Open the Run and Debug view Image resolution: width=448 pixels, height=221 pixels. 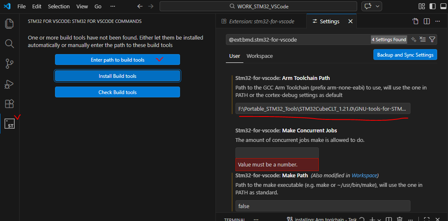[x=10, y=84]
